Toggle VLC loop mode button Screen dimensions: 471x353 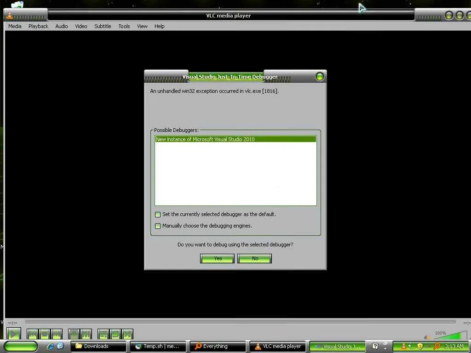pos(115,334)
